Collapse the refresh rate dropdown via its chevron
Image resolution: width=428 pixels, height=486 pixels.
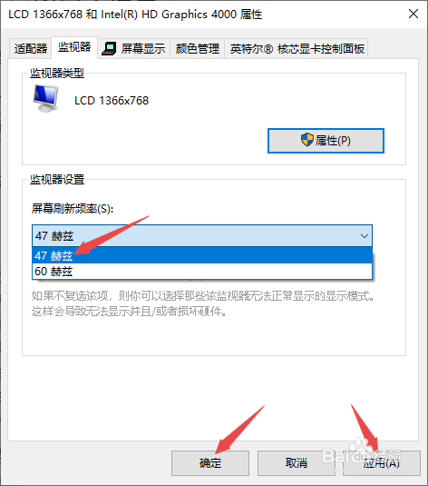pyautogui.click(x=365, y=236)
